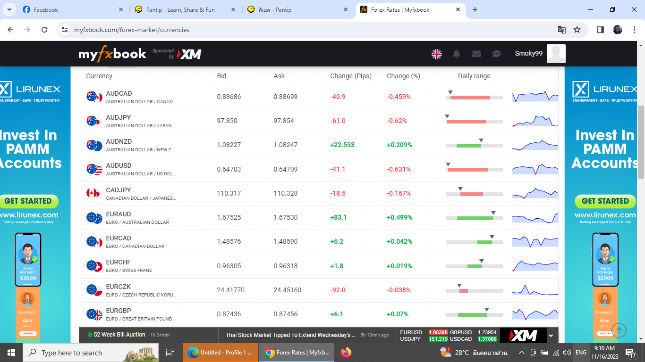Click the translate page icon
Image resolution: width=645 pixels, height=362 pixels.
[562, 30]
